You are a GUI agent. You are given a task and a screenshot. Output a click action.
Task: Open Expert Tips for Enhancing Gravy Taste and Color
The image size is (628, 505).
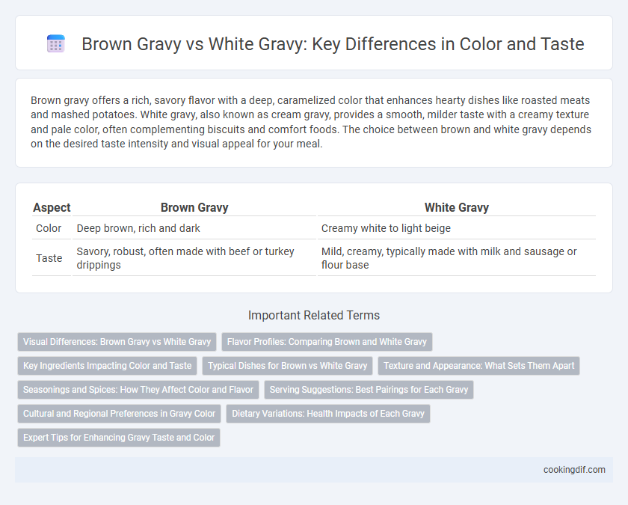tap(119, 438)
